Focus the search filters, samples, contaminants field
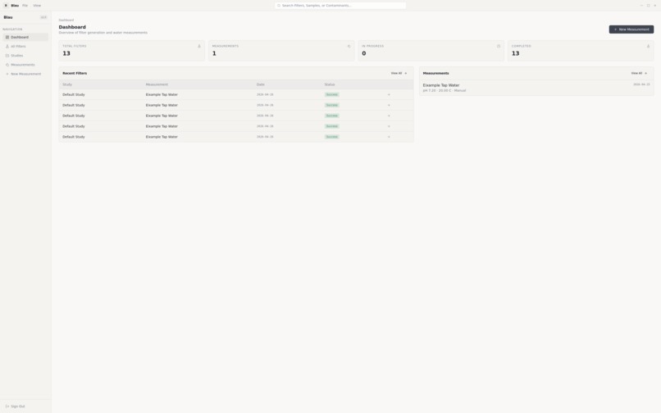 340,6
